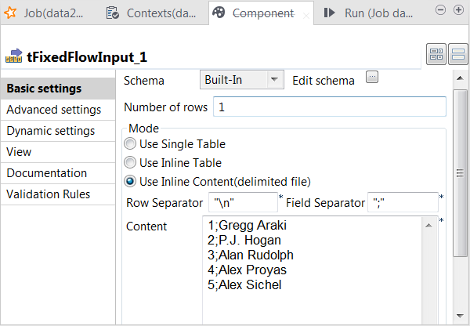This screenshot has width=470, height=326.
Task: Open Dynamic settings in sidebar
Action: tap(51, 131)
